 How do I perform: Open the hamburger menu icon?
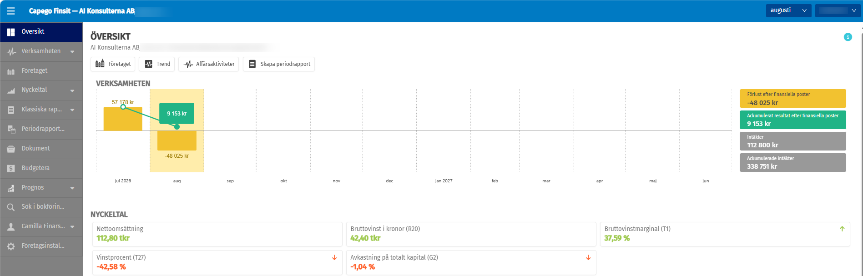[11, 11]
